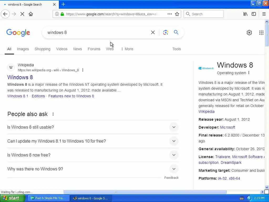269x202 pixels.
Task: Click the scroll-right arrow of horizontal scrollbar
Action: (x=262, y=192)
